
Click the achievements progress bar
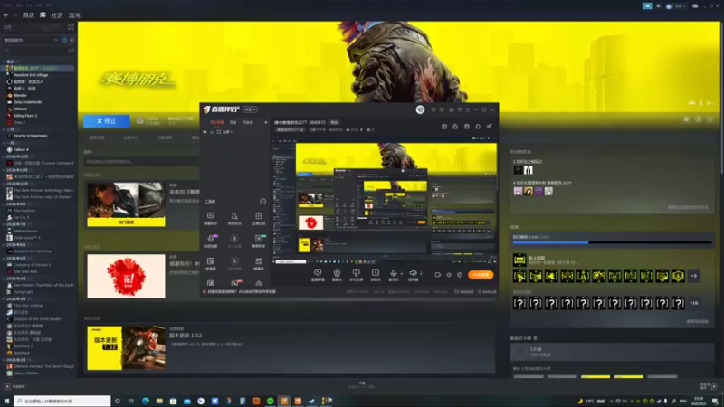click(x=613, y=242)
